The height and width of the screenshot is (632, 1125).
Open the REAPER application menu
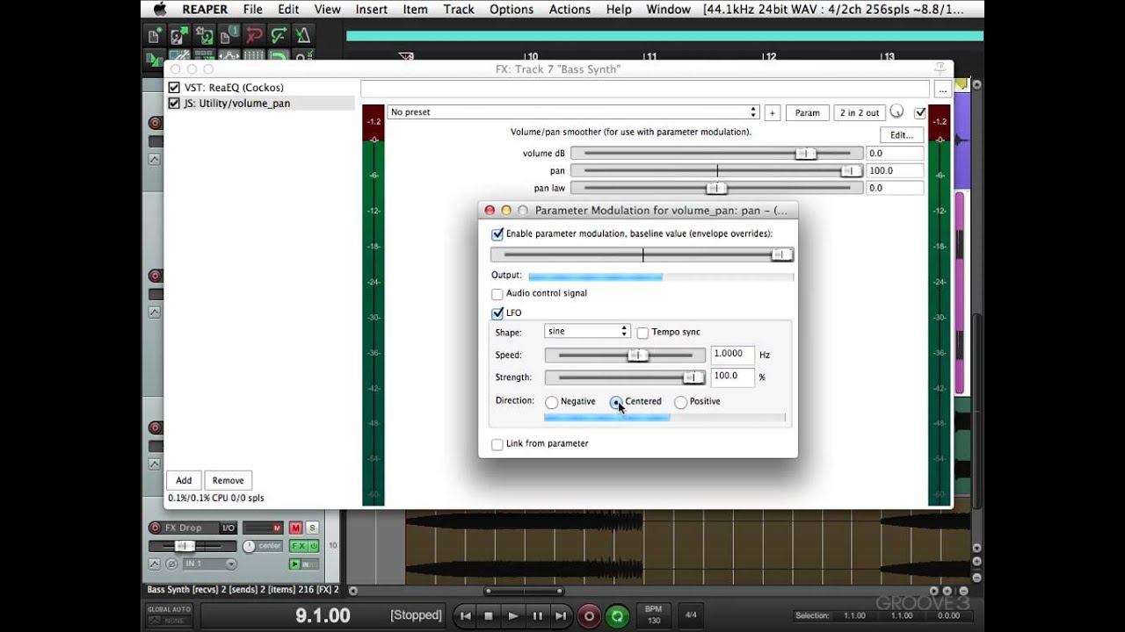pos(205,10)
